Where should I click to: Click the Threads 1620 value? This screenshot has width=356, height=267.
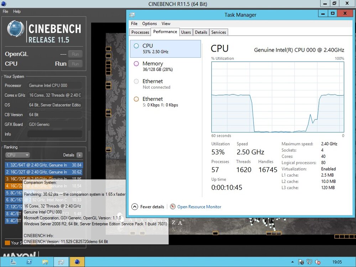coord(244,169)
